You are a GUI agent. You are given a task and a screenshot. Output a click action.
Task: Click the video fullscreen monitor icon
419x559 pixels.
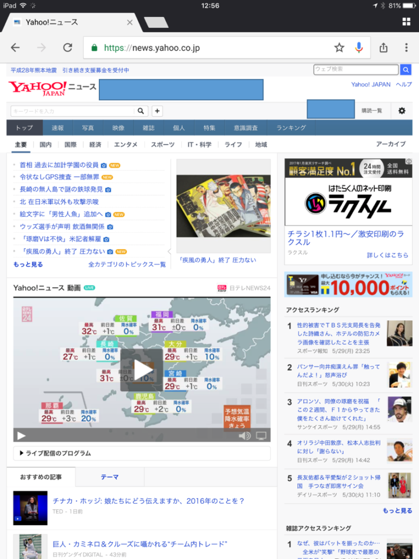pos(261,436)
